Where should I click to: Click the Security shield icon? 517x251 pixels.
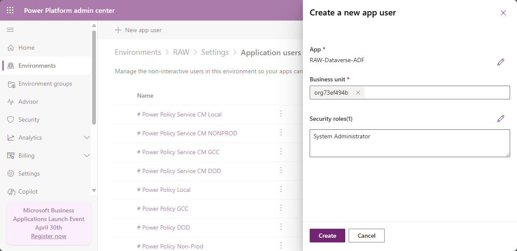coord(11,120)
